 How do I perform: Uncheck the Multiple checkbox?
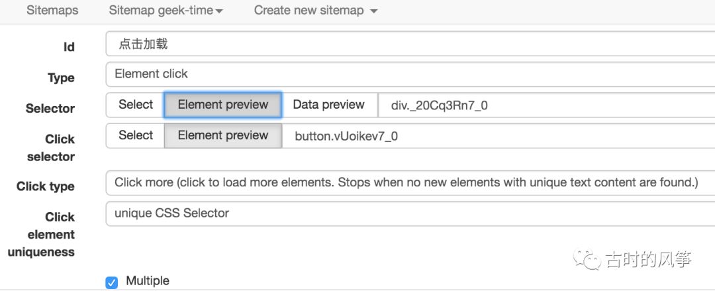tap(112, 282)
